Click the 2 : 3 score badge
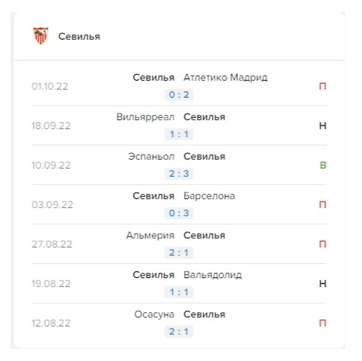 coord(179,174)
